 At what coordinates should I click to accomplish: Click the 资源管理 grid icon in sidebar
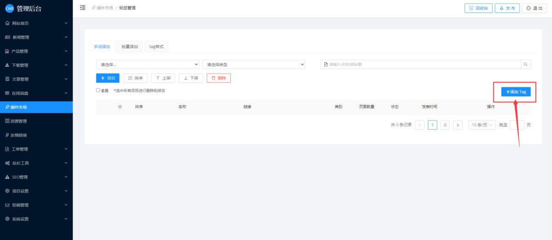[7, 121]
